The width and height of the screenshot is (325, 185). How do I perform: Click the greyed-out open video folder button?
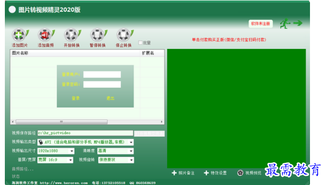tap(150, 134)
